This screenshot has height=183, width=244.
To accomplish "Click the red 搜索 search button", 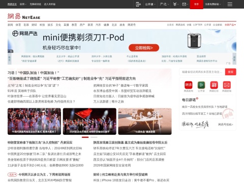I will [231, 72].
